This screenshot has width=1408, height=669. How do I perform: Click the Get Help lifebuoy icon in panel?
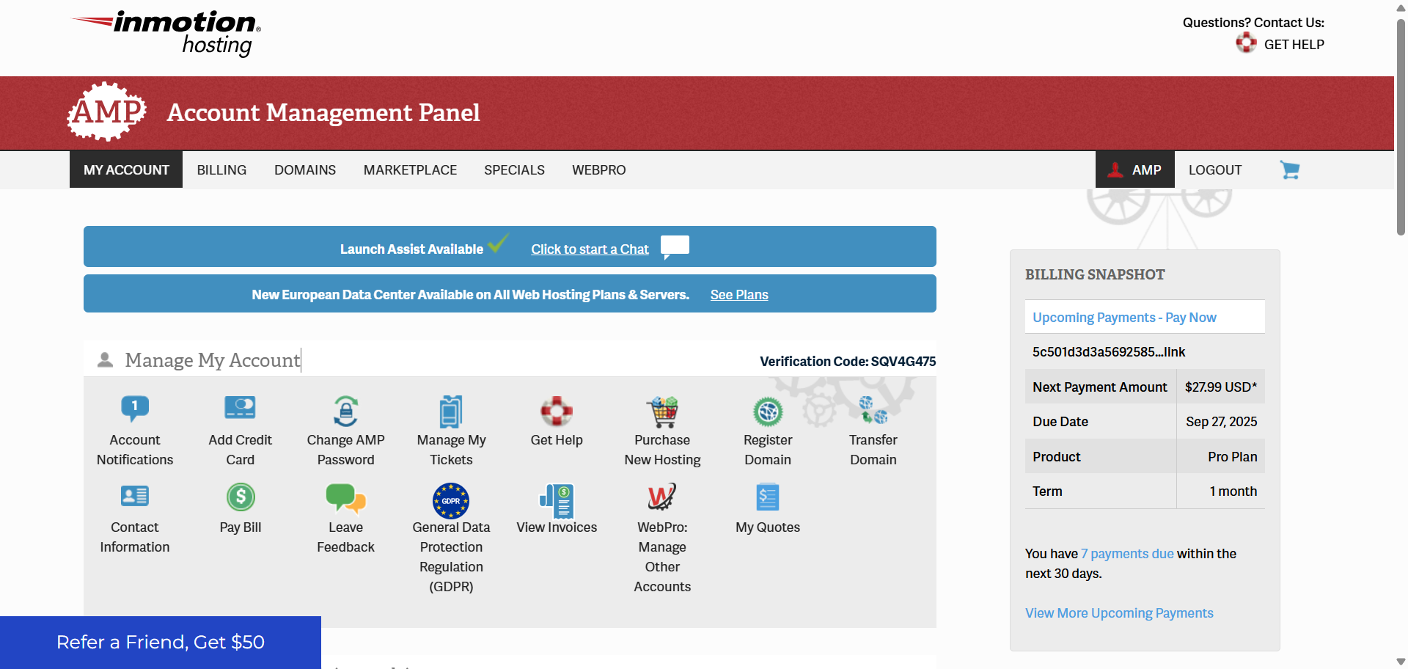(557, 411)
